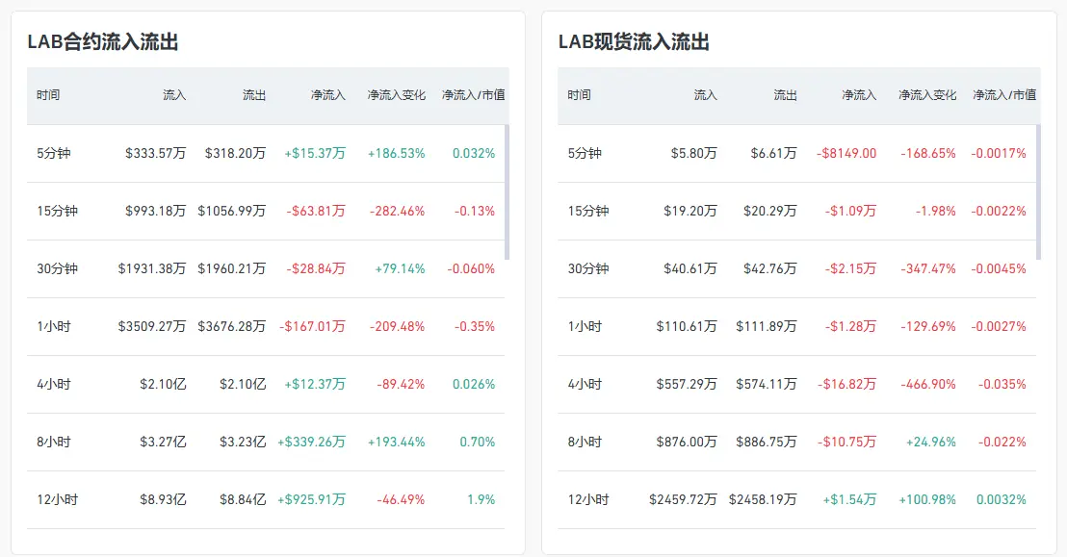Sort contract table by 净流入 header

point(328,95)
